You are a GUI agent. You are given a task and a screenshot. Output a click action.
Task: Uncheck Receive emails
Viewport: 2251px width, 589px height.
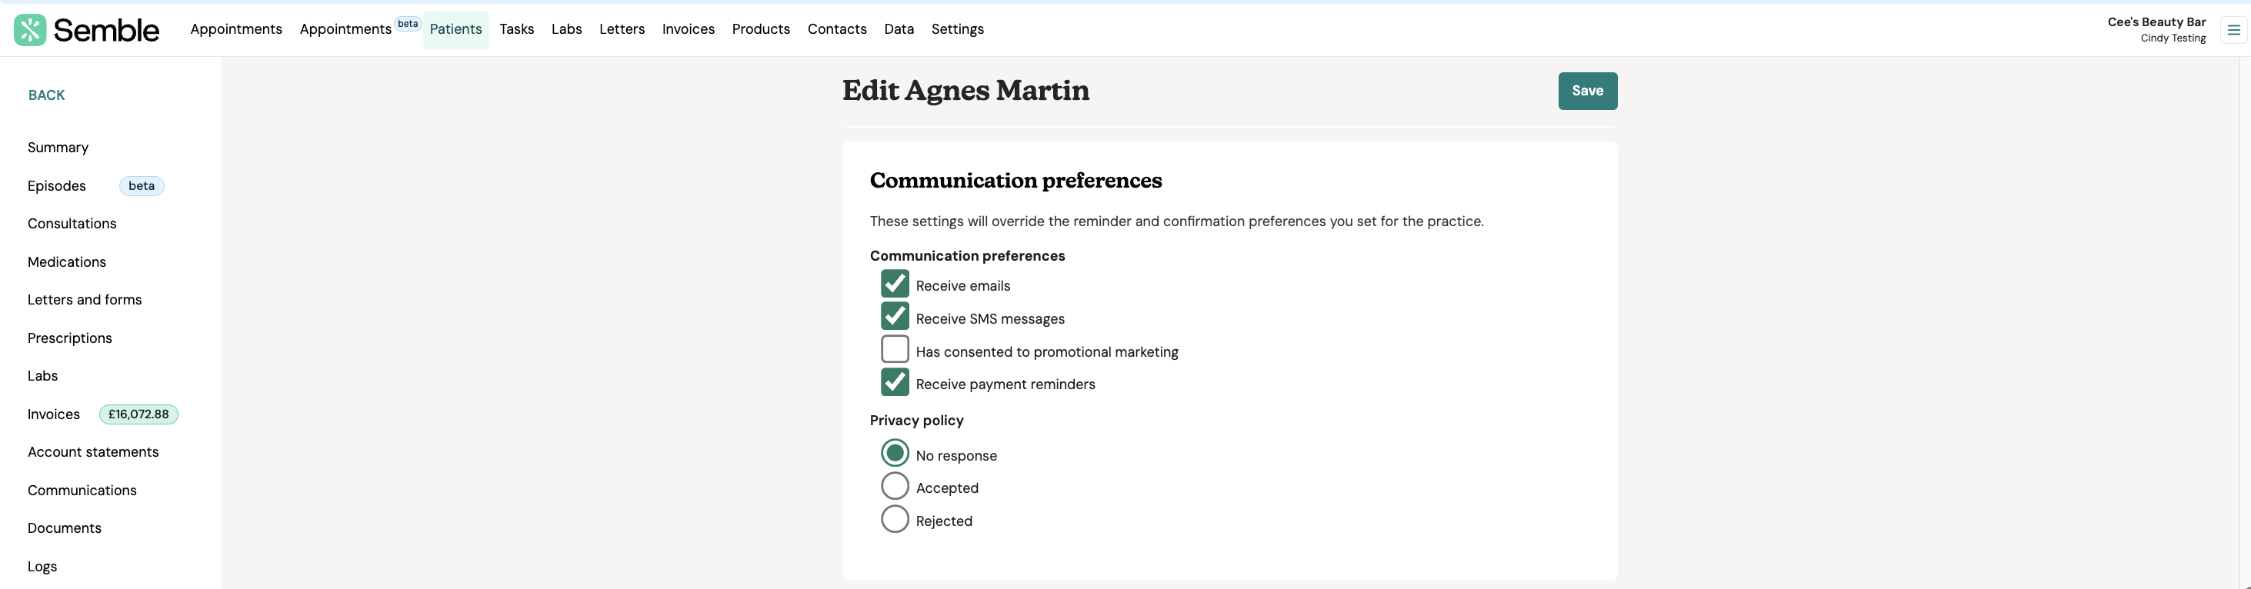pos(895,284)
